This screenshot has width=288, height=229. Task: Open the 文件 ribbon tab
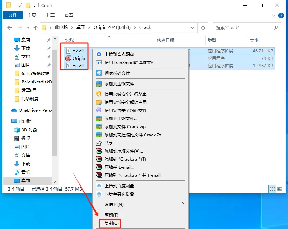coord(12,15)
